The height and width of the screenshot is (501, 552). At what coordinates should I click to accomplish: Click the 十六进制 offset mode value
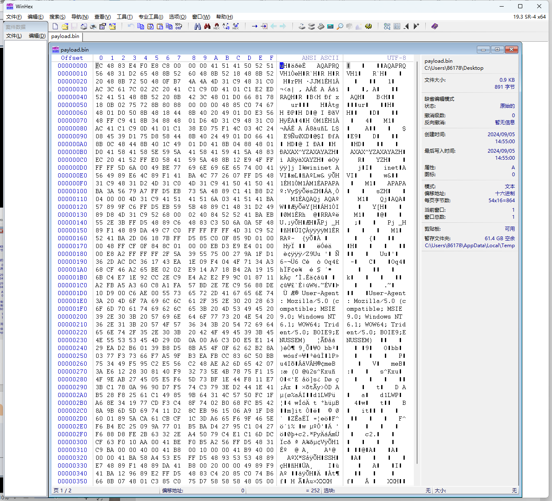click(x=505, y=194)
